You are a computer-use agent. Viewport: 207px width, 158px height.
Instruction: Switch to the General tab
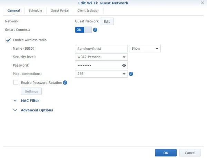(x=14, y=11)
